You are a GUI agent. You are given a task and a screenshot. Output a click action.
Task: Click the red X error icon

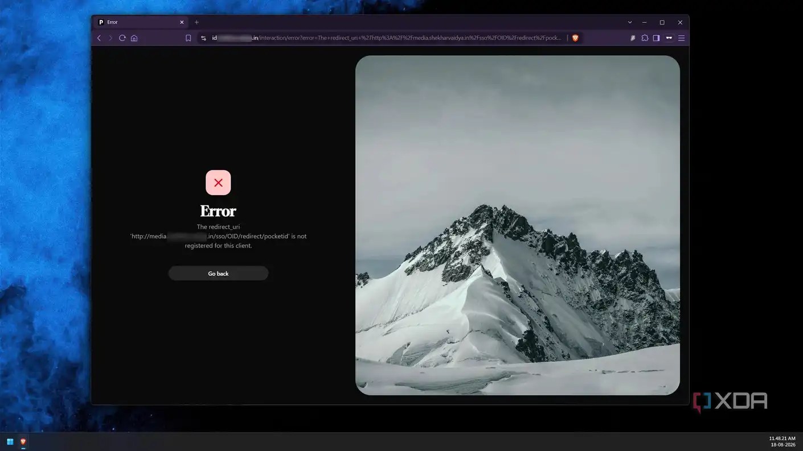(x=218, y=183)
